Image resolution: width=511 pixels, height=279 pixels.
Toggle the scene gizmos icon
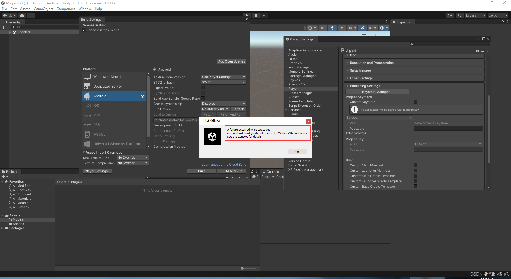382,28
